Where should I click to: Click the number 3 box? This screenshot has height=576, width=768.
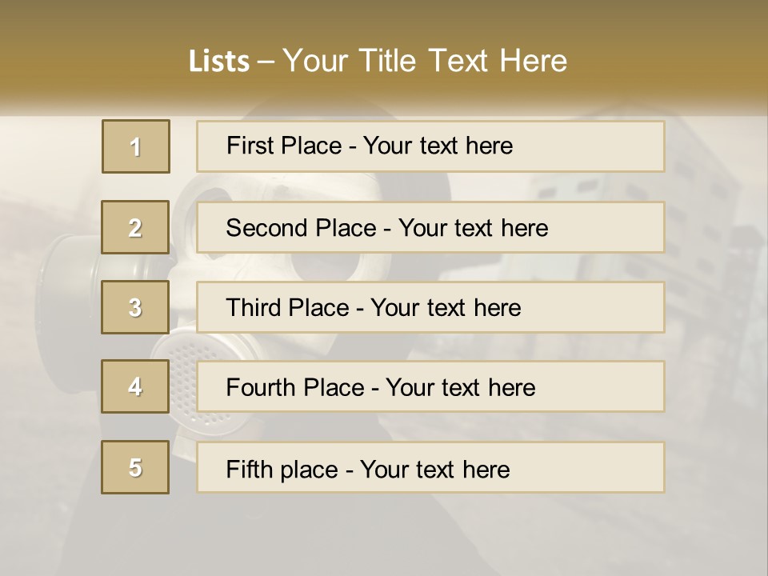[x=135, y=307]
